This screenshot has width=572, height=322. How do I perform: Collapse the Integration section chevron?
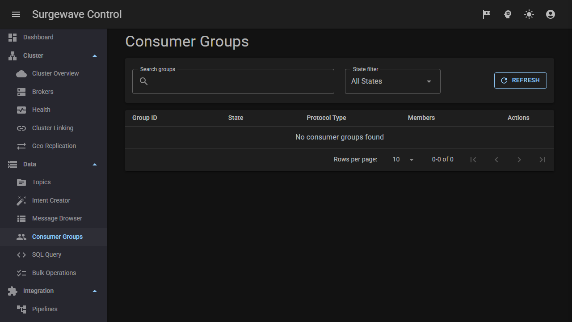[x=94, y=291]
